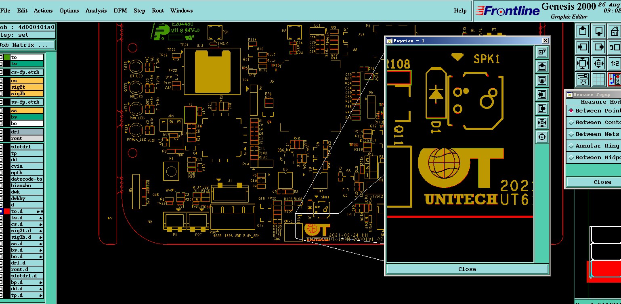621x304 pixels.
Task: Open the Windows menu
Action: point(181,11)
